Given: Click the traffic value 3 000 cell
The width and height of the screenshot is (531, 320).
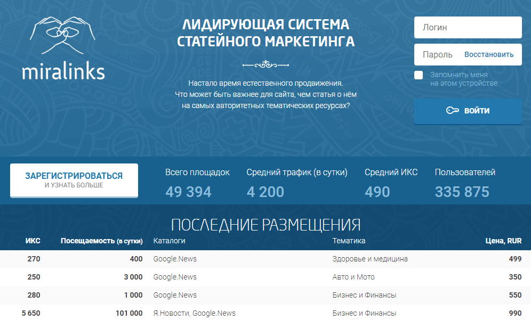Looking at the screenshot, I should click(133, 277).
